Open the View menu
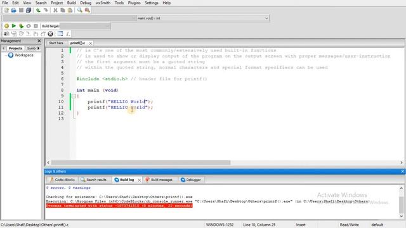The width and height of the screenshot is (406, 228). 27,3
